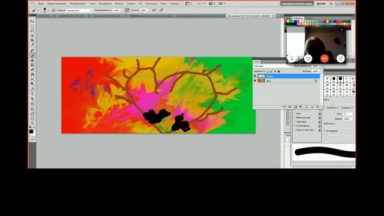
Task: Click tablet pressure for opacity icon
Action: pos(127,10)
